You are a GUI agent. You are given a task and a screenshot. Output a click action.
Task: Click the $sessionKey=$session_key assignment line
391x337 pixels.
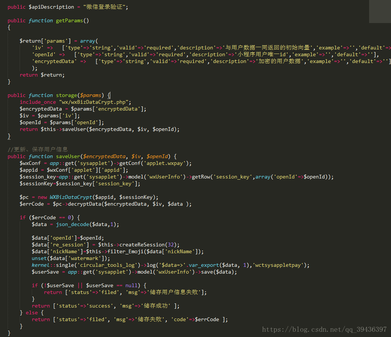click(80, 183)
